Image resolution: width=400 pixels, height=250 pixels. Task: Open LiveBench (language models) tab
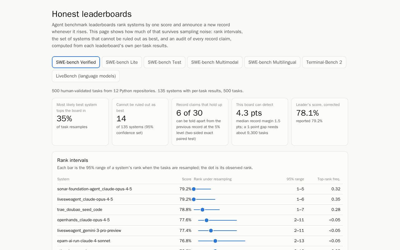[86, 76]
